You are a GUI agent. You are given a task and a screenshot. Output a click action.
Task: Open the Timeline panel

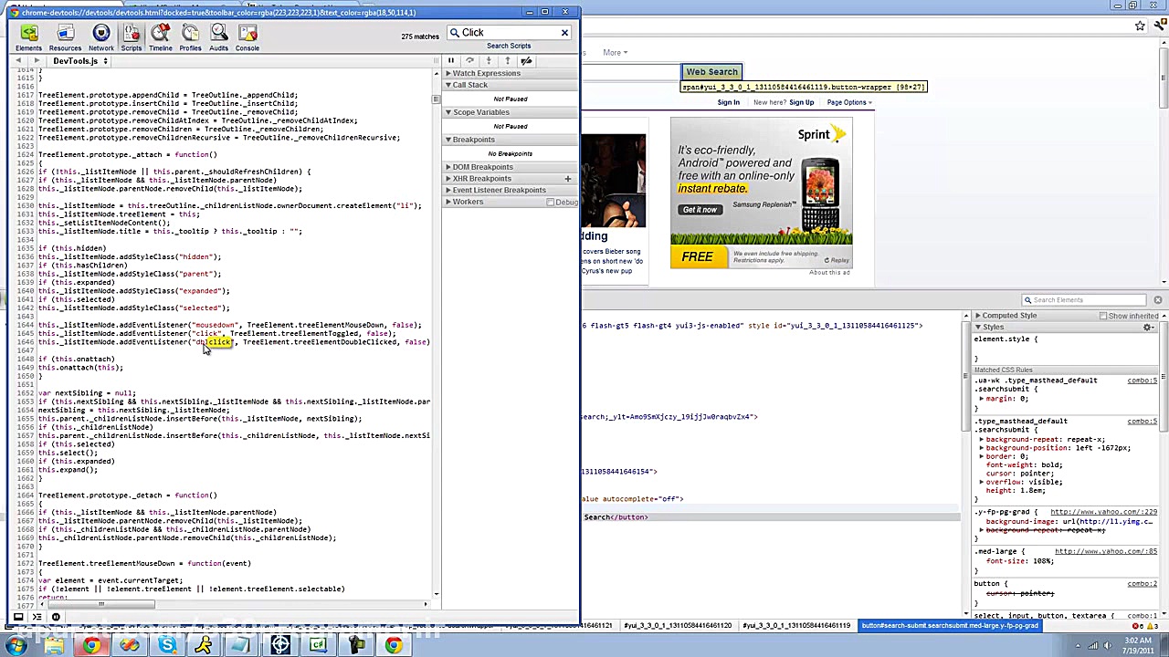click(160, 36)
